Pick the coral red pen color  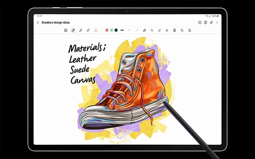(x=107, y=30)
